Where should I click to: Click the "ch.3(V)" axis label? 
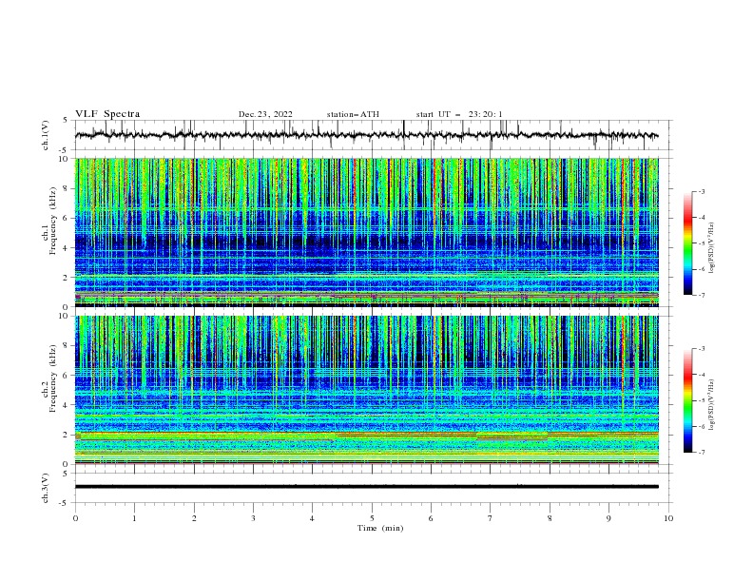[x=46, y=488]
